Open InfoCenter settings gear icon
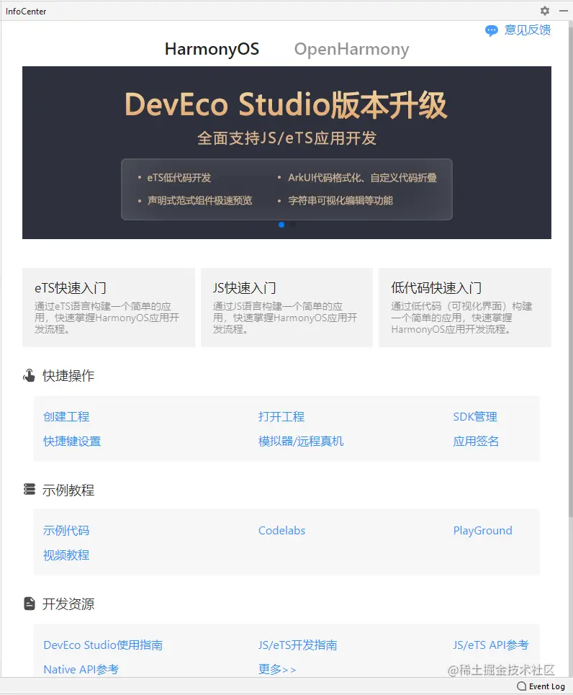This screenshot has height=695, width=573. [545, 11]
